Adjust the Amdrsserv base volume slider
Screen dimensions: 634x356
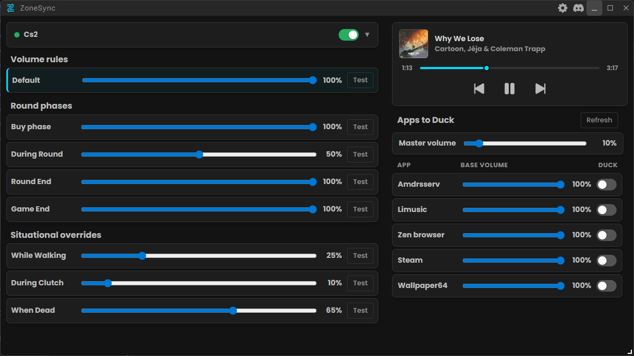514,184
